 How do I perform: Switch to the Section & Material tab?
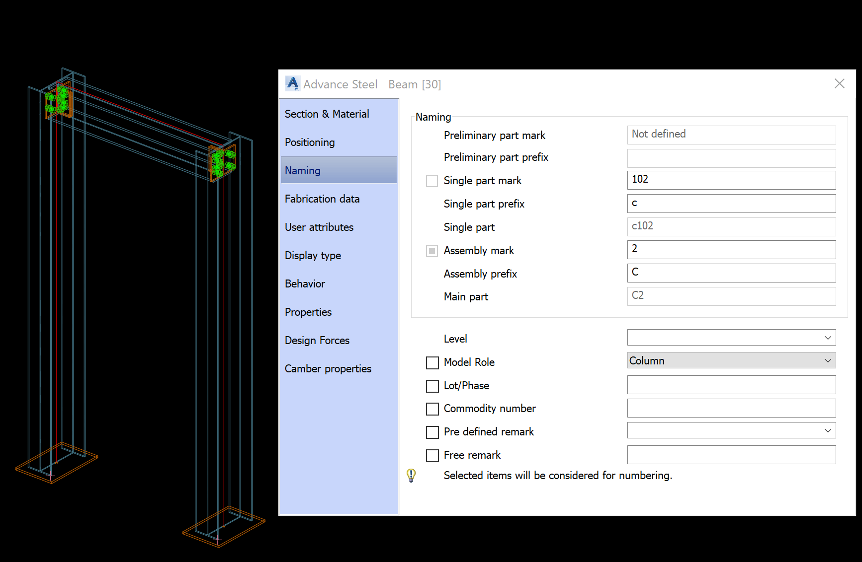click(327, 114)
